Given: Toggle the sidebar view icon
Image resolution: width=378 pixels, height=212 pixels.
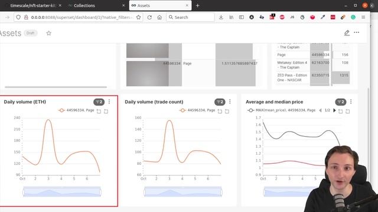Looking at the screenshot, I should [242, 17].
